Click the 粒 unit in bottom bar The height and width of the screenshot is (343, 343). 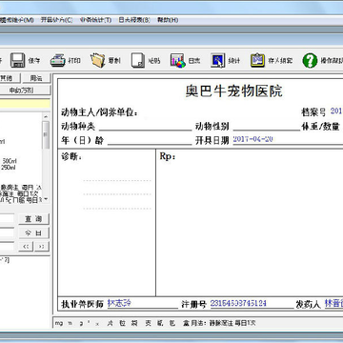122,323
